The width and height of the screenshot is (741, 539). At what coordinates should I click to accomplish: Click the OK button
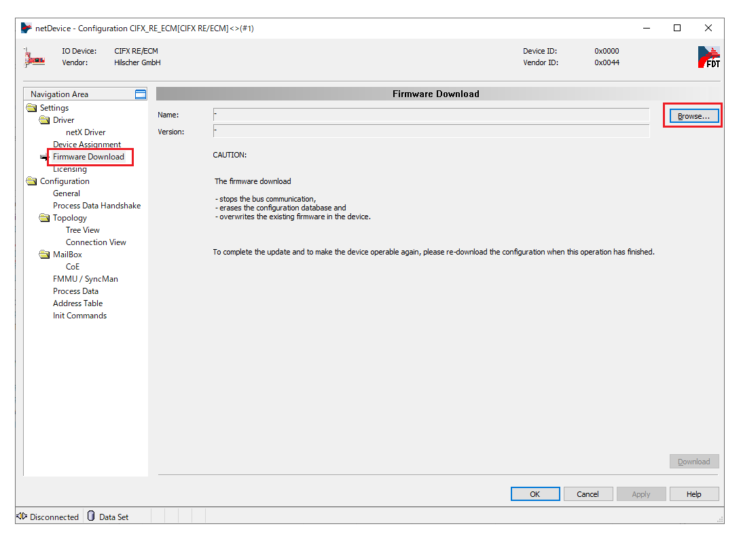[535, 494]
